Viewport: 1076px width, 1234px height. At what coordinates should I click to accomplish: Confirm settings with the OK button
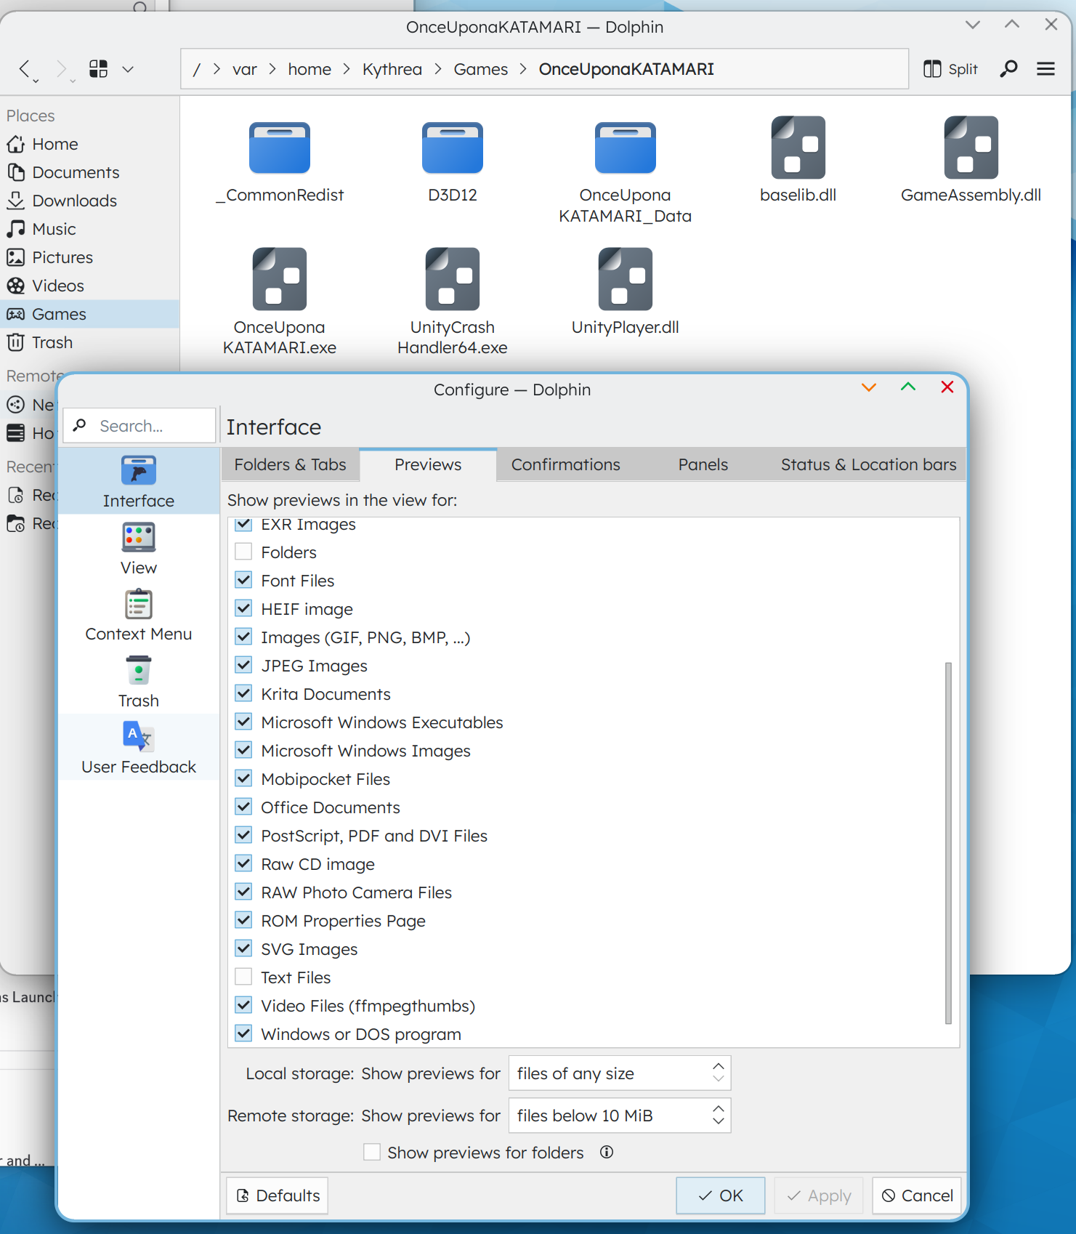pyautogui.click(x=721, y=1195)
